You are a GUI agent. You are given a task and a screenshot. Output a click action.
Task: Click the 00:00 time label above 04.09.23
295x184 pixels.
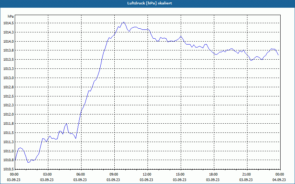(x=280, y=174)
